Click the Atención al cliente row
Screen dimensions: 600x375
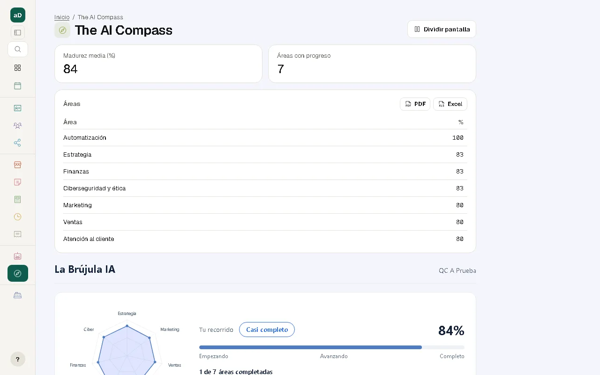click(x=265, y=239)
